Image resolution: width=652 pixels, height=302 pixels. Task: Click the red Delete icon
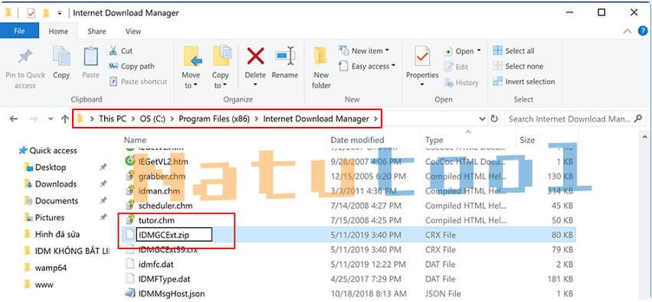coord(255,56)
